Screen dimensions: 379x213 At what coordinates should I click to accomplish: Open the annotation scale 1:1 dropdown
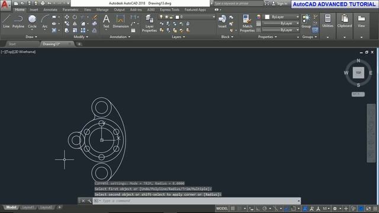326,208
